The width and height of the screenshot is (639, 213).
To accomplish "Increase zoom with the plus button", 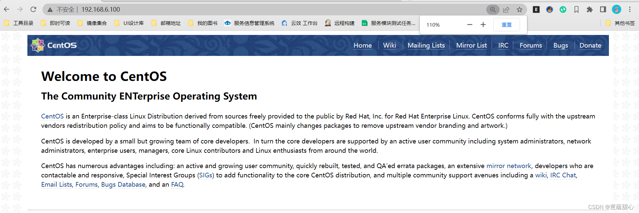I will (x=483, y=25).
